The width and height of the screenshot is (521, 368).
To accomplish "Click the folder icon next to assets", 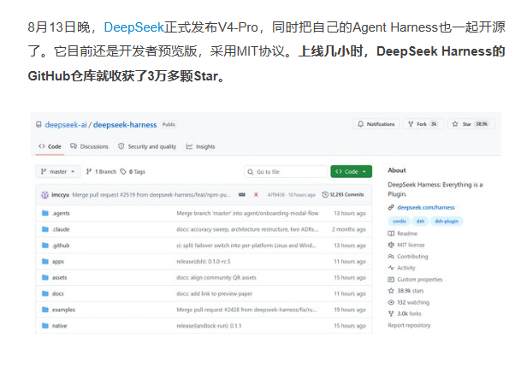I will [x=45, y=277].
